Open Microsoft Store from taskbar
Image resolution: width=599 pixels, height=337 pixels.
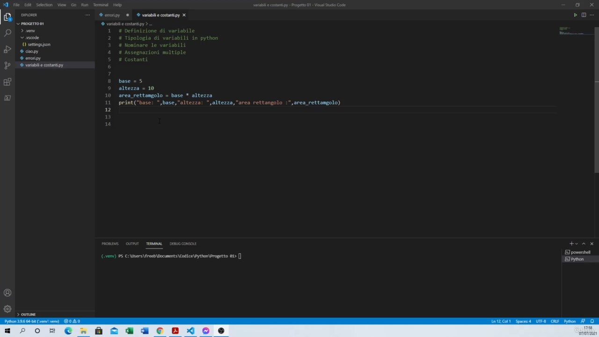click(x=99, y=331)
